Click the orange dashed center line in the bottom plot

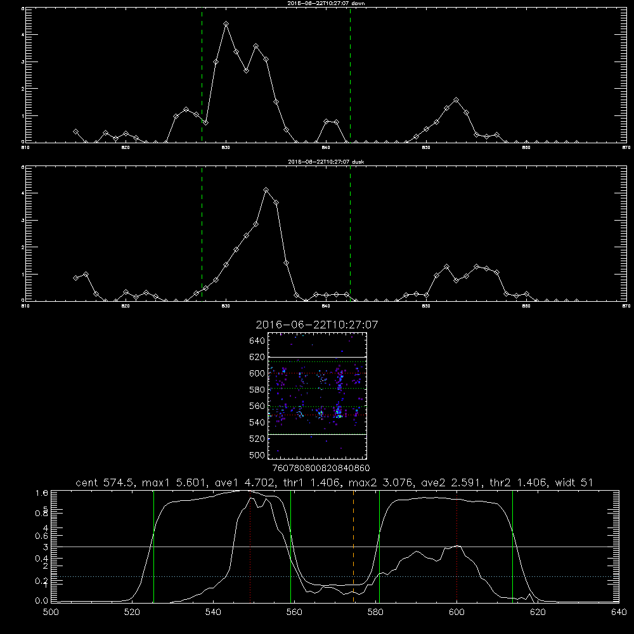tap(353, 547)
